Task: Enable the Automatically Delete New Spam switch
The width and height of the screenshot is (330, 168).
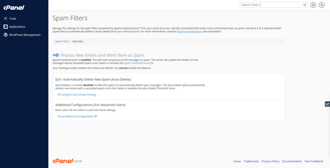Action: [x=58, y=79]
